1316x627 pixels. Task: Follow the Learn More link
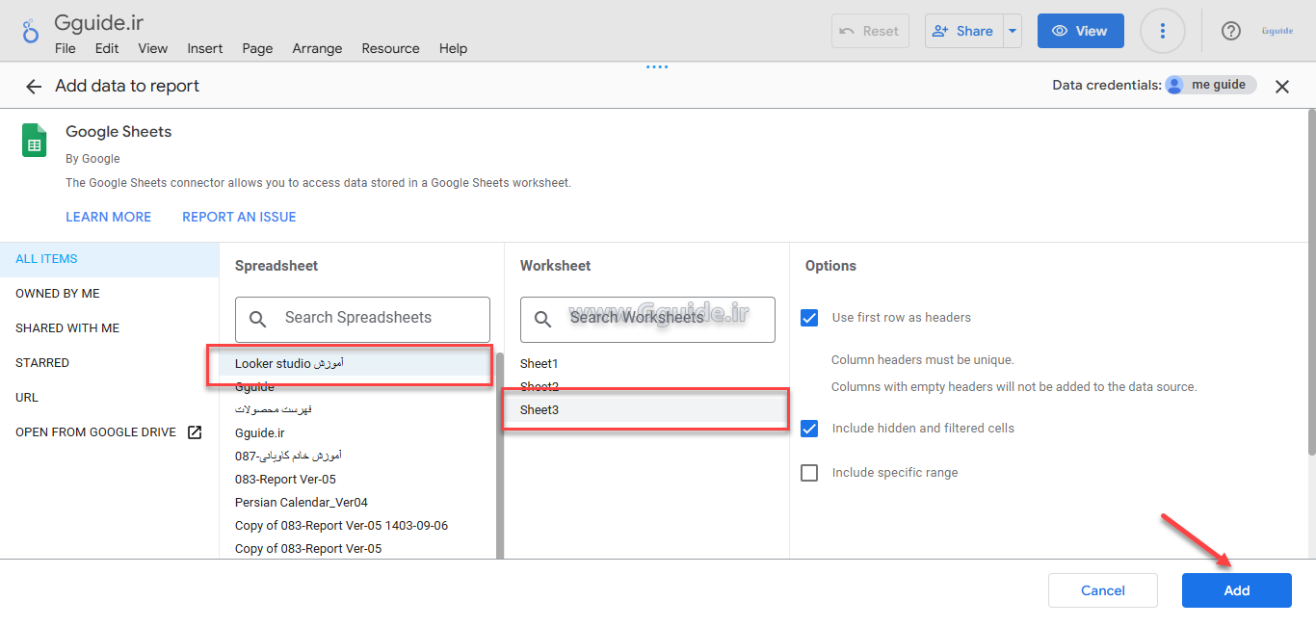(x=108, y=217)
